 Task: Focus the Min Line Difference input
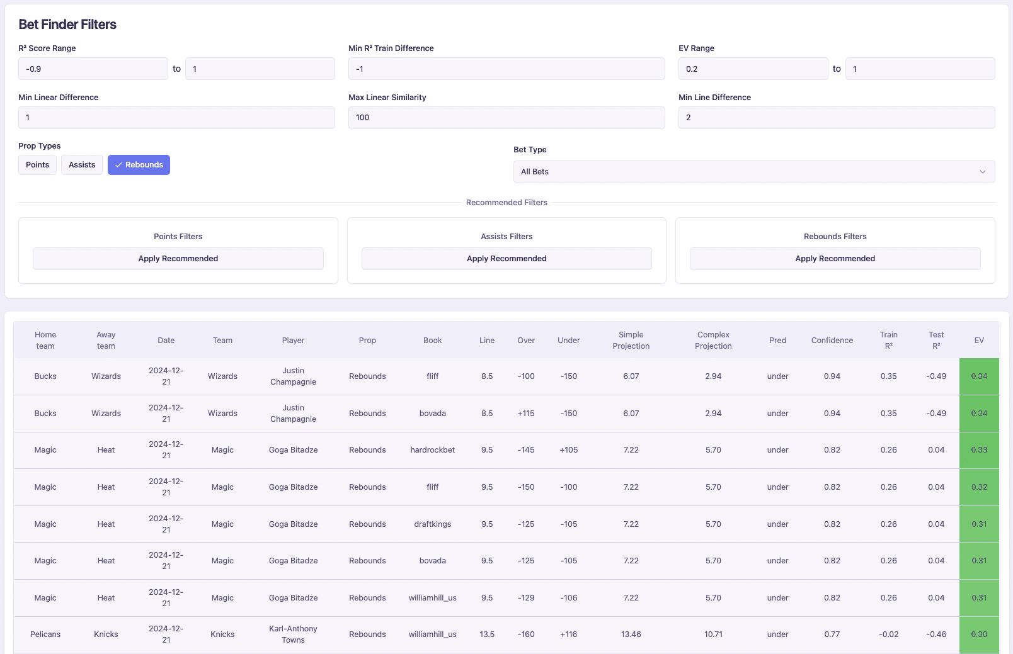tap(836, 118)
